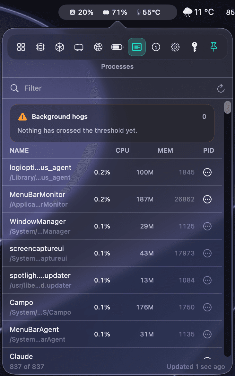The height and width of the screenshot is (376, 235).
Task: Click PID value 26862
Action: click(x=185, y=199)
